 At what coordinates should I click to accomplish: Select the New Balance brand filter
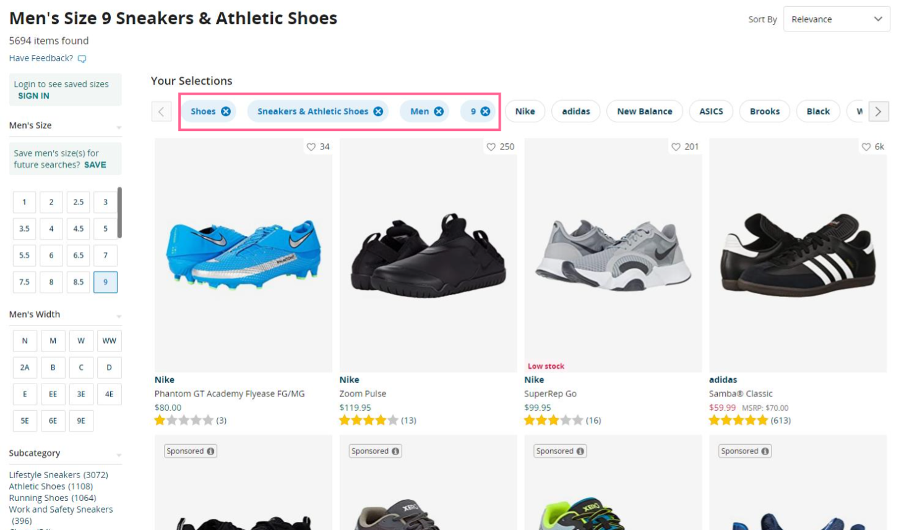[644, 111]
